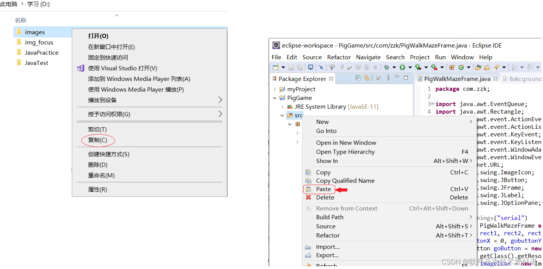Minimize the Package Explorer panel
The width and height of the screenshot is (543, 269).
(397, 77)
